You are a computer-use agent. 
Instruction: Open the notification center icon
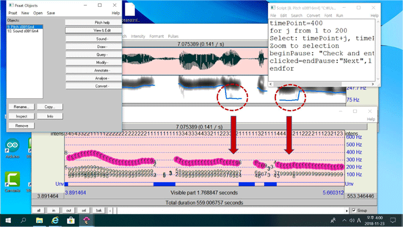pyautogui.click(x=393, y=220)
